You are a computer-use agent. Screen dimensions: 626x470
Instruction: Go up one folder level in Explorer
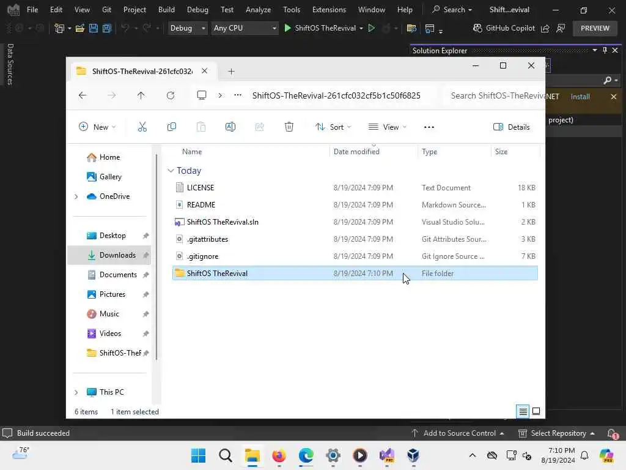pos(141,95)
